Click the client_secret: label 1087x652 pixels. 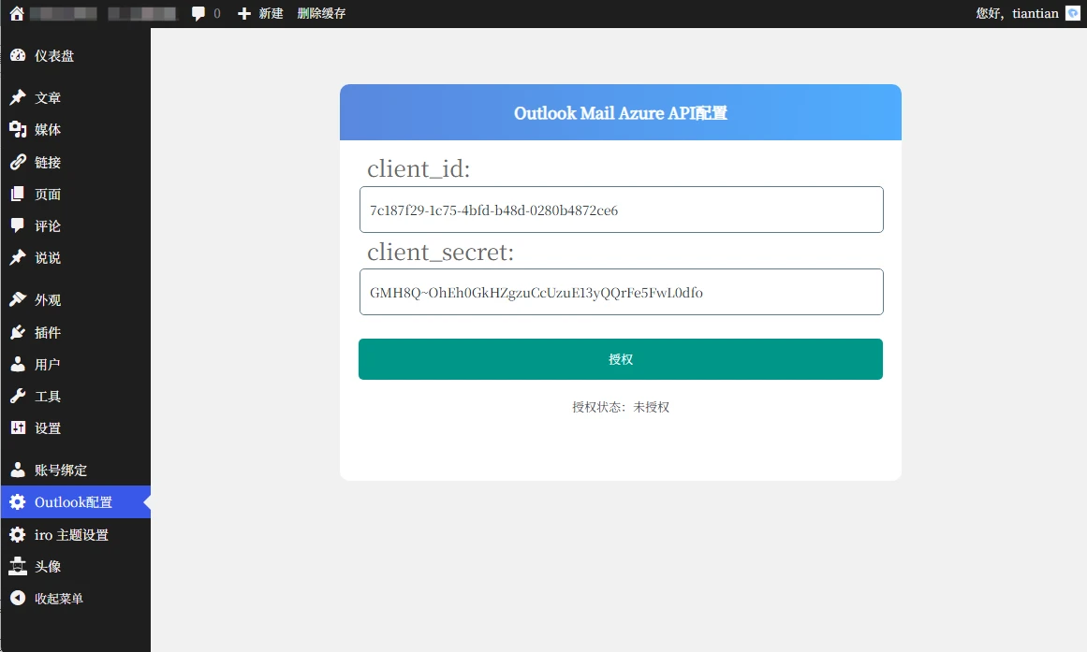(441, 253)
